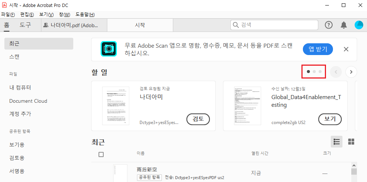Go to previous To Do cards
Viewport: 367px width, 182px height.
click(336, 72)
